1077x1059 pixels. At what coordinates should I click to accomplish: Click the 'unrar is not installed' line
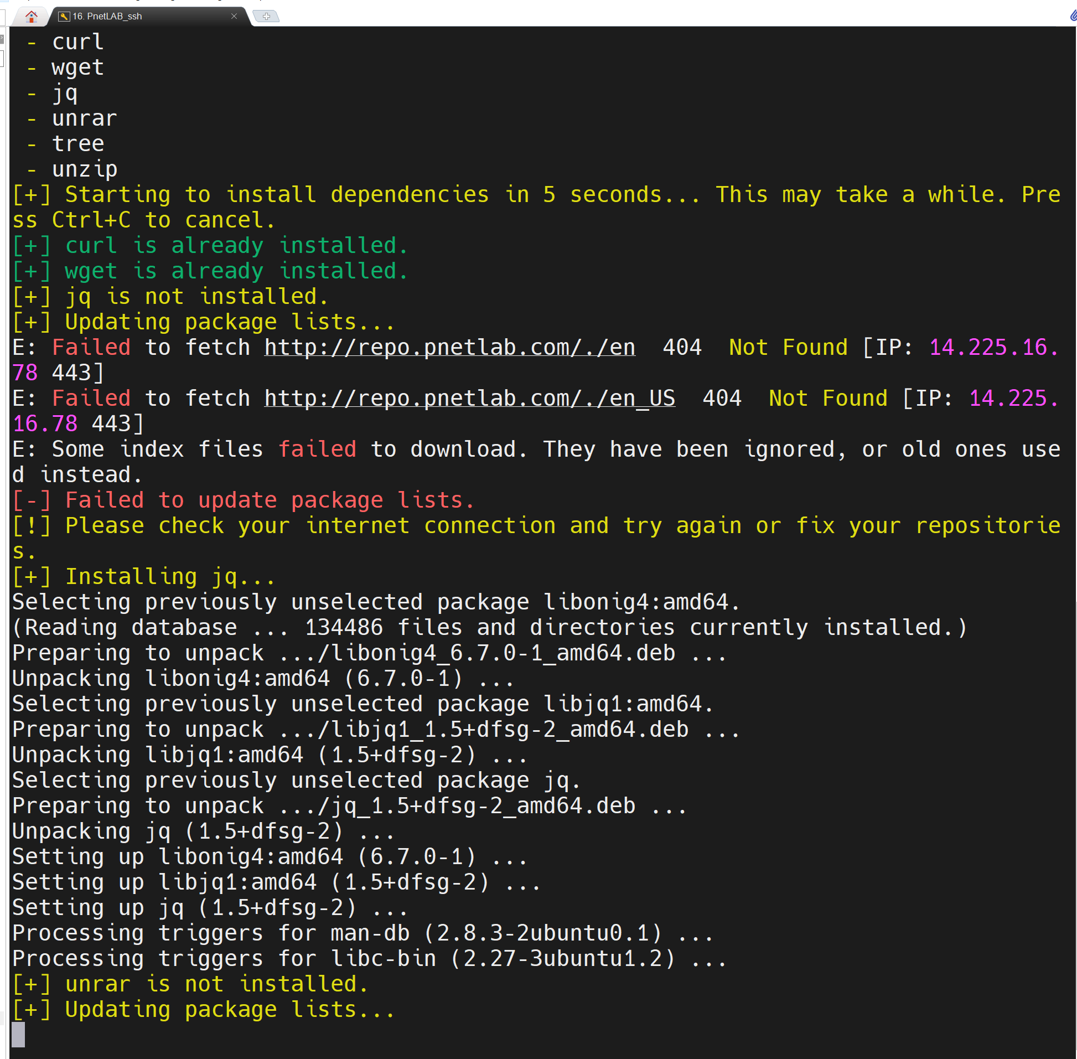pos(189,984)
